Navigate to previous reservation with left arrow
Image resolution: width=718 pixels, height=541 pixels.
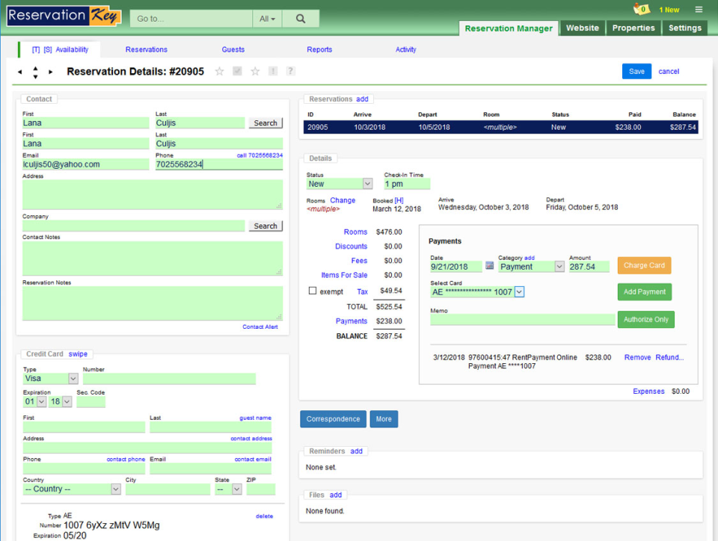19,71
